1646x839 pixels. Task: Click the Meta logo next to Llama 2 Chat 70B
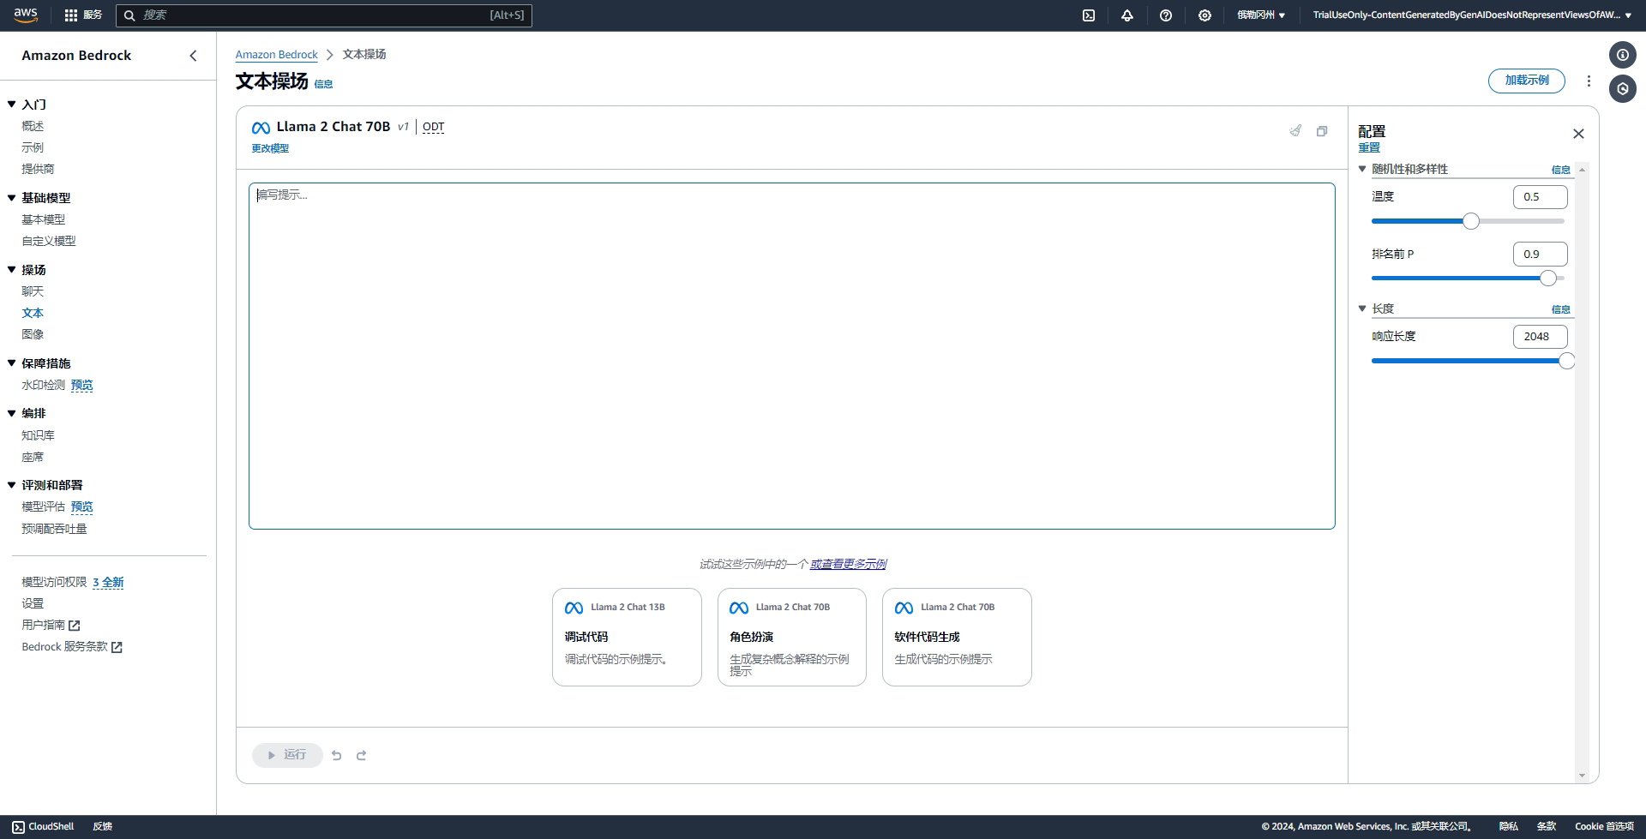261,128
